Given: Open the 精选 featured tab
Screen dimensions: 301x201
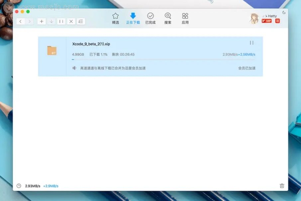Looking at the screenshot, I should point(115,18).
